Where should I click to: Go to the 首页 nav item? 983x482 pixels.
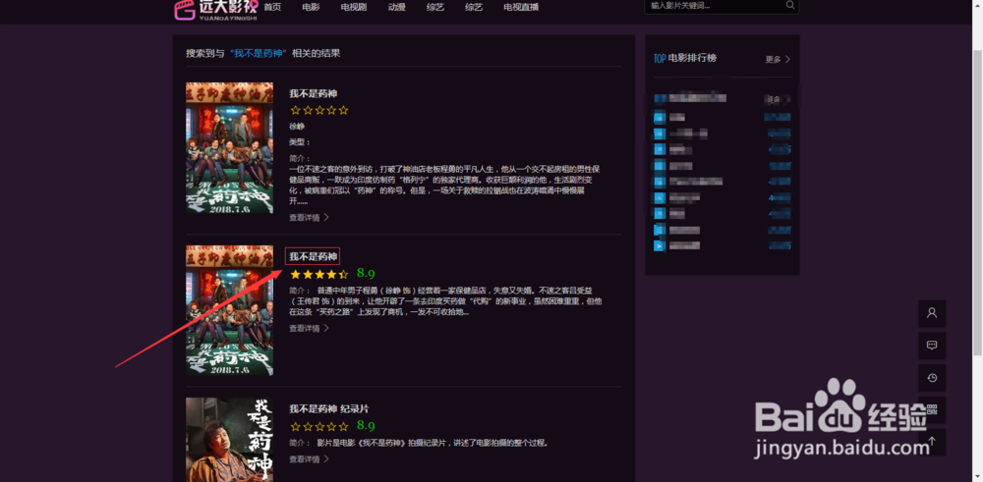(272, 8)
